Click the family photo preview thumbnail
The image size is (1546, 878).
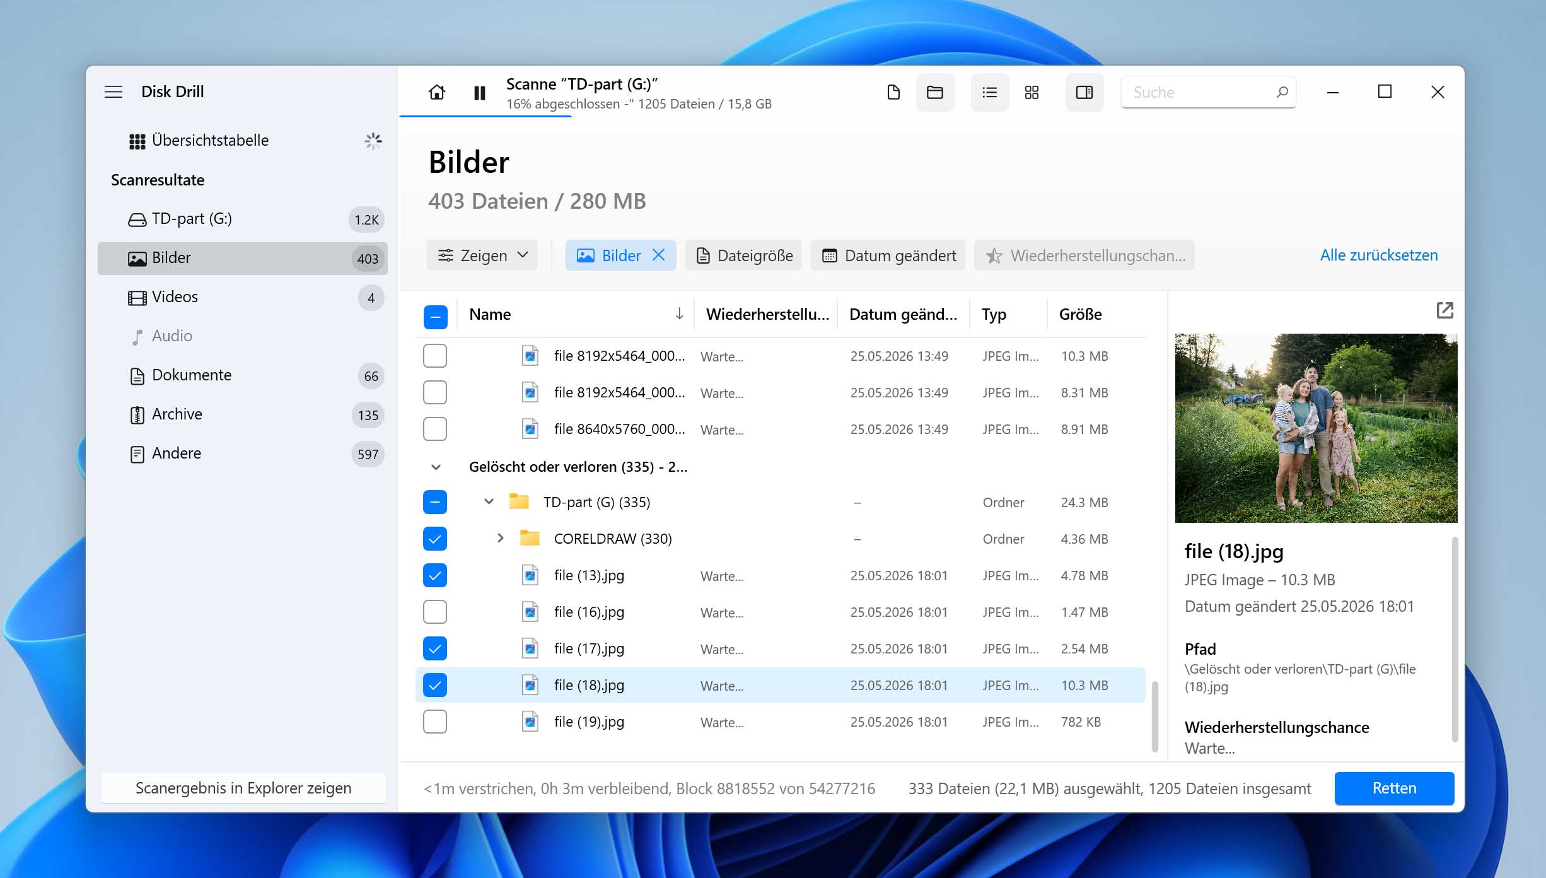tap(1316, 428)
